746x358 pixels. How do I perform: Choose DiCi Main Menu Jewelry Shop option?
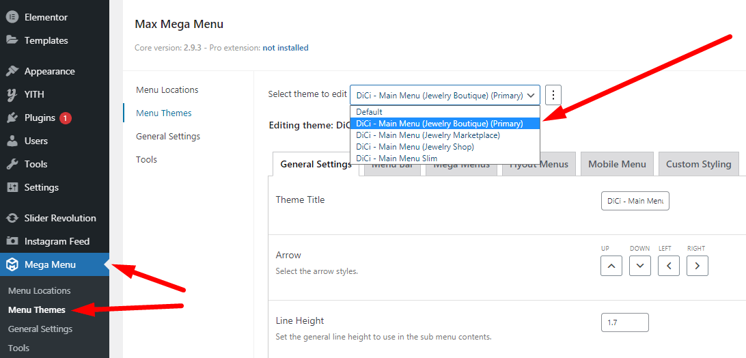pyautogui.click(x=445, y=147)
